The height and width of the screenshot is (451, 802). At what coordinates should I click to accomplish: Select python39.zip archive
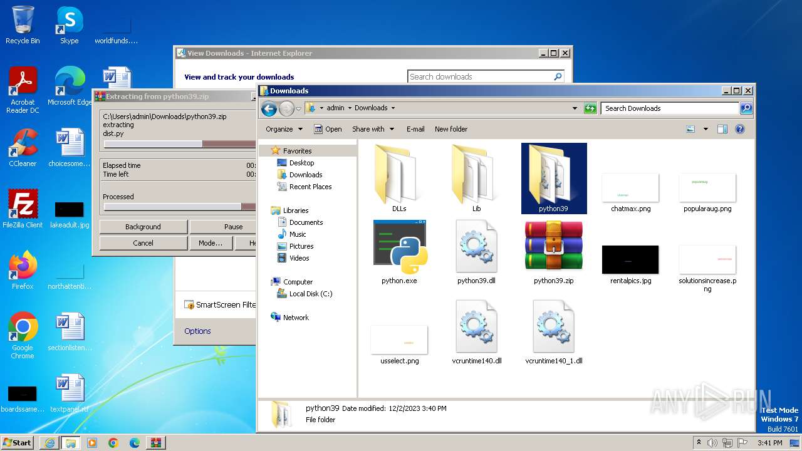pyautogui.click(x=554, y=252)
